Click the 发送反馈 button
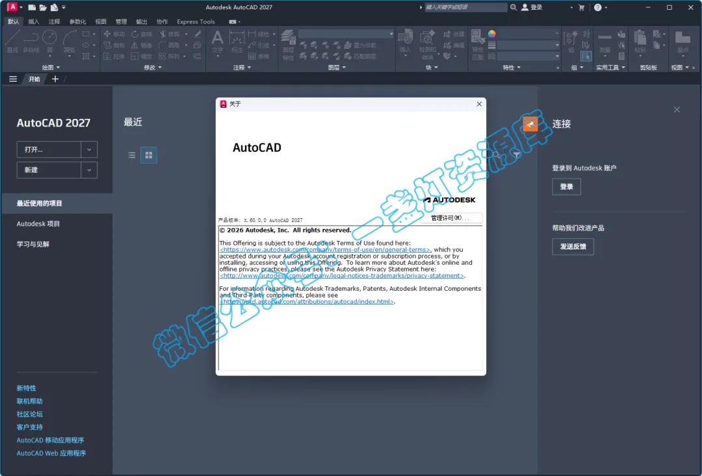This screenshot has height=476, width=702. tap(573, 247)
